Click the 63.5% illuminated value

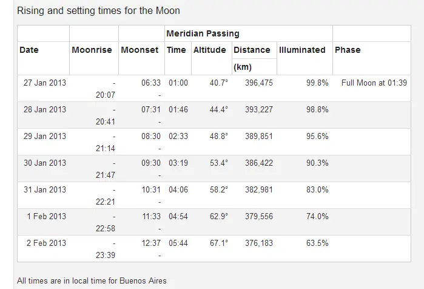317,243
